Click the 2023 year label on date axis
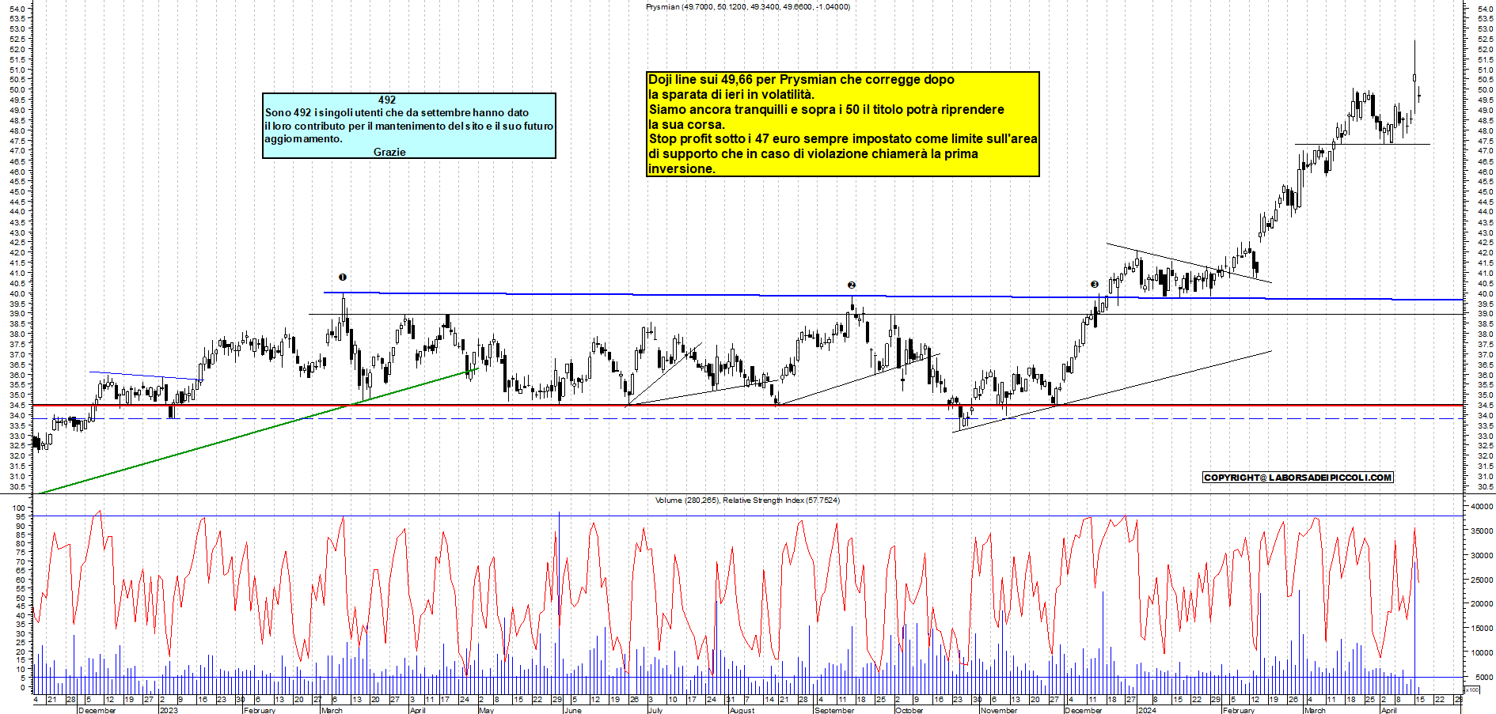Image resolution: width=1496 pixels, height=714 pixels. pos(169,710)
